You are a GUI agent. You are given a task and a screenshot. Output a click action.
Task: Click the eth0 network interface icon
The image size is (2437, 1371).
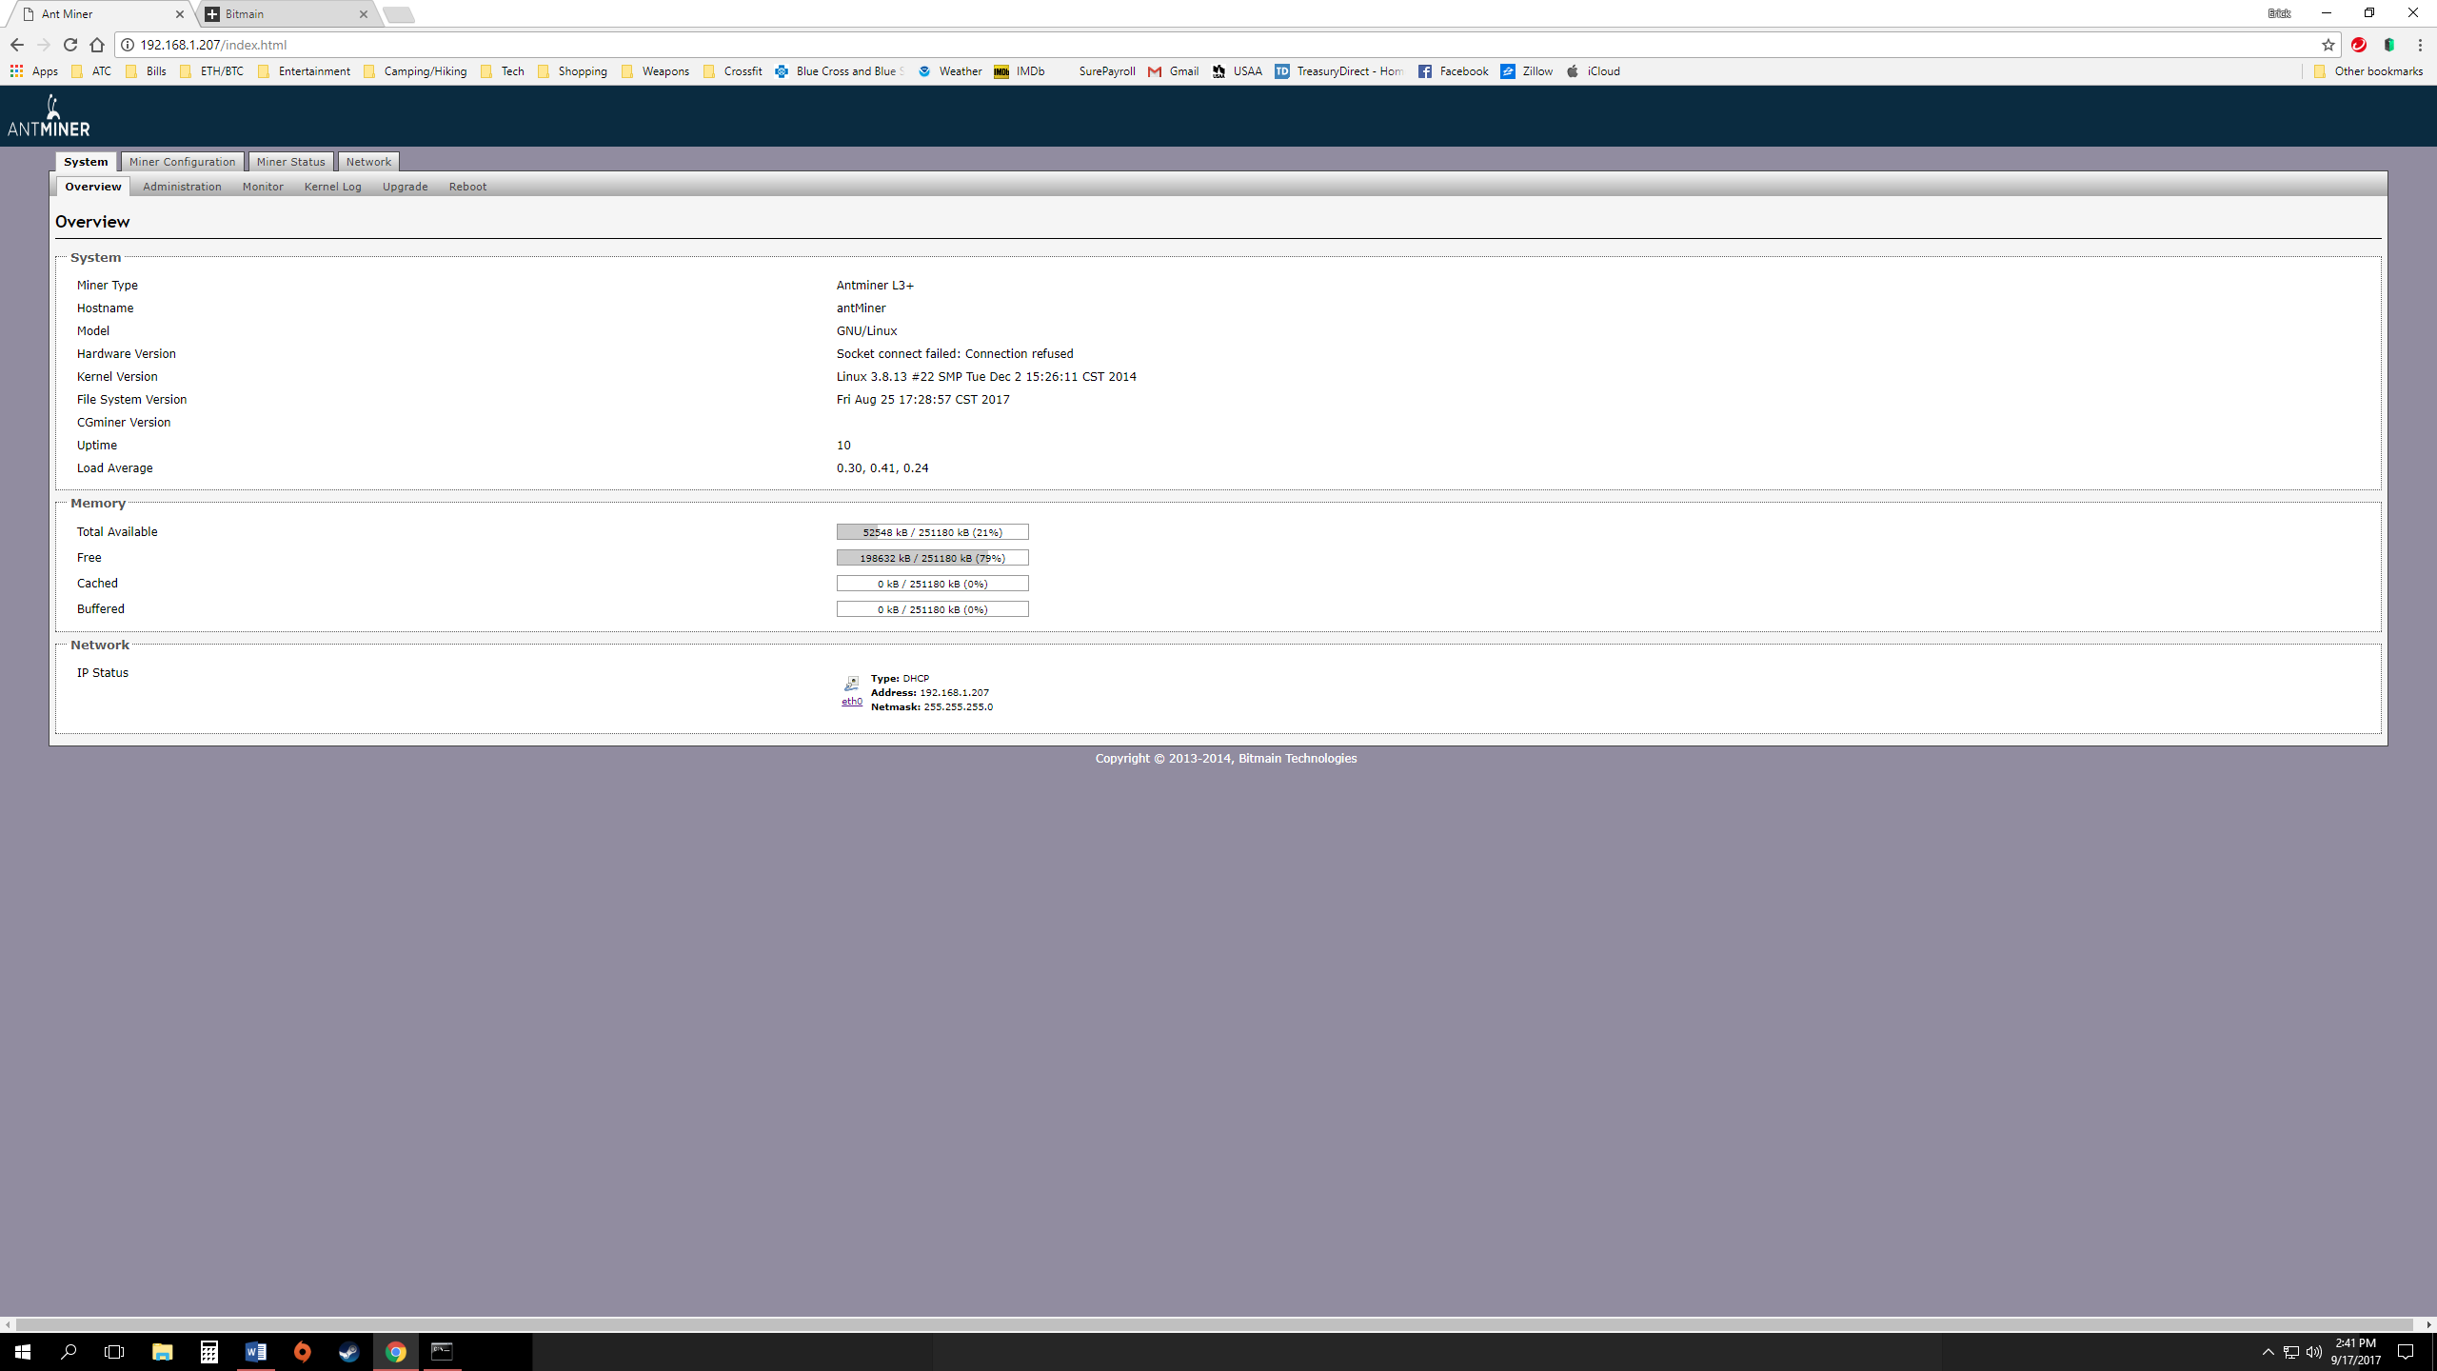tap(851, 684)
